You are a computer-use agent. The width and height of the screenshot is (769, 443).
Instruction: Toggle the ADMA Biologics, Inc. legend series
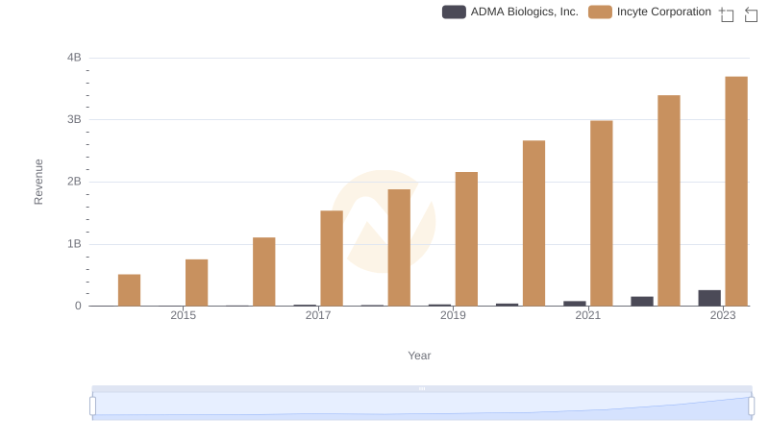click(x=510, y=12)
